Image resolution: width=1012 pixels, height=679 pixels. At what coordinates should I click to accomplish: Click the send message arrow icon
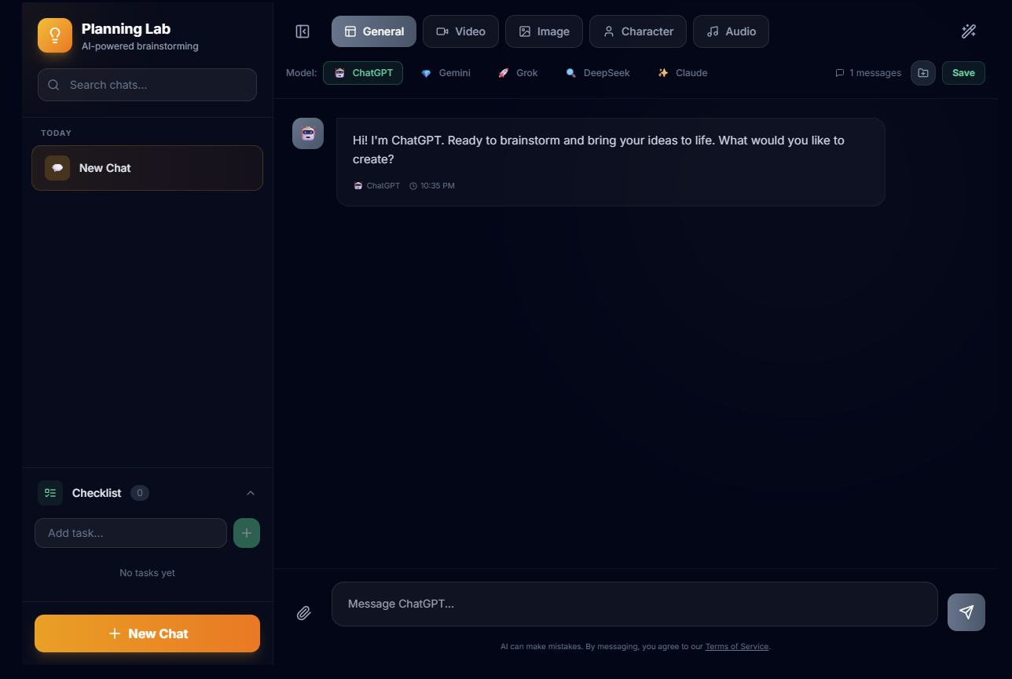[966, 612]
